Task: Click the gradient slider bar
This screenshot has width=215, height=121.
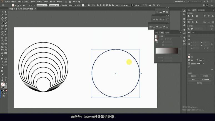Action: point(167,51)
